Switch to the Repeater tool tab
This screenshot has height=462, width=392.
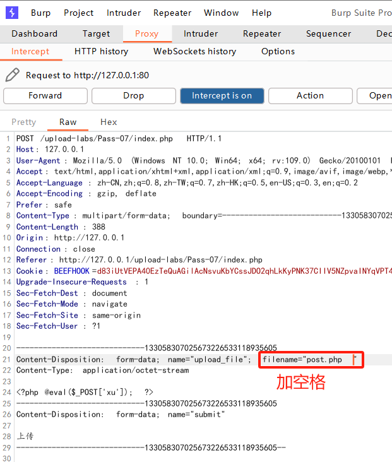262,34
